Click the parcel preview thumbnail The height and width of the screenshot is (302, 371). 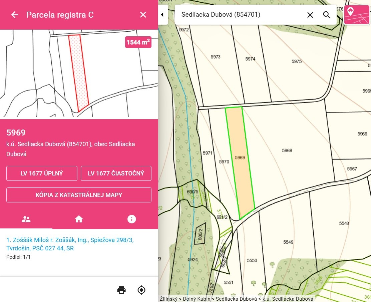click(x=79, y=74)
